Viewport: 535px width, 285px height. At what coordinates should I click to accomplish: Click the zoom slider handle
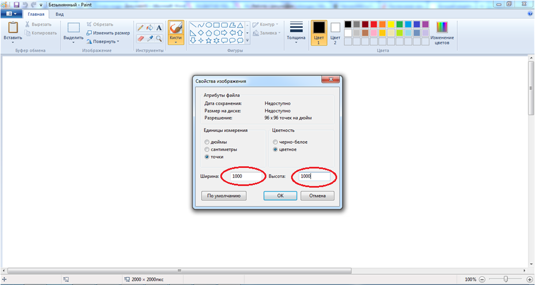(x=505, y=279)
